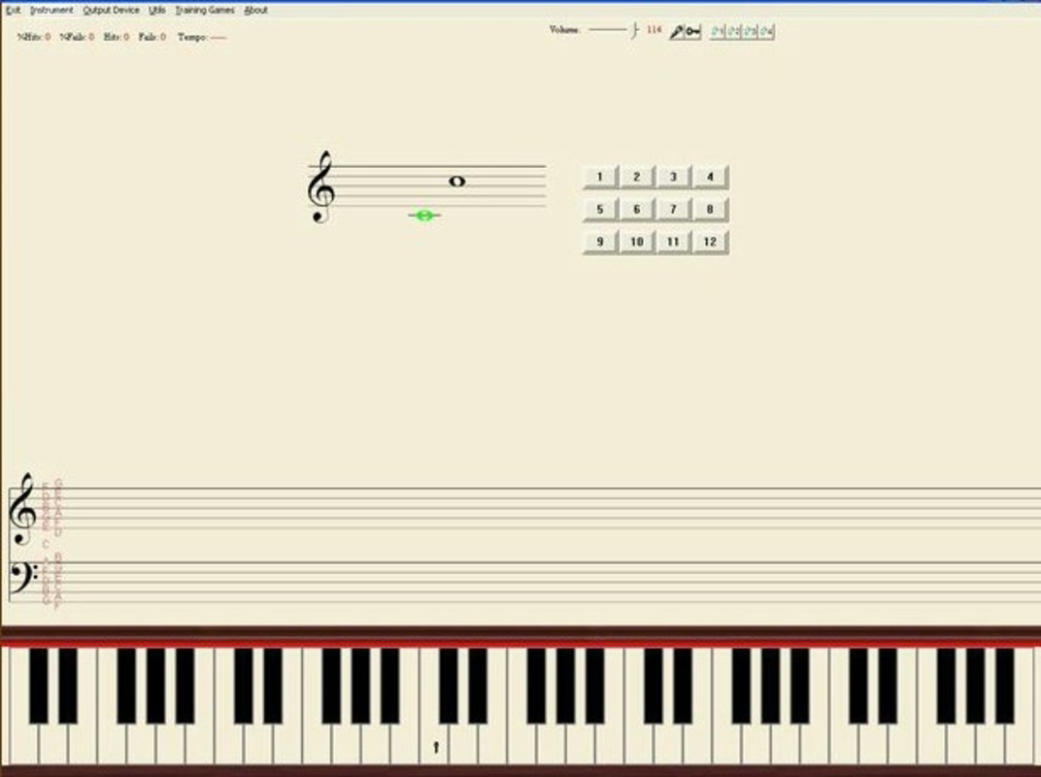Click the number button 8
The height and width of the screenshot is (777, 1041).
tap(711, 209)
